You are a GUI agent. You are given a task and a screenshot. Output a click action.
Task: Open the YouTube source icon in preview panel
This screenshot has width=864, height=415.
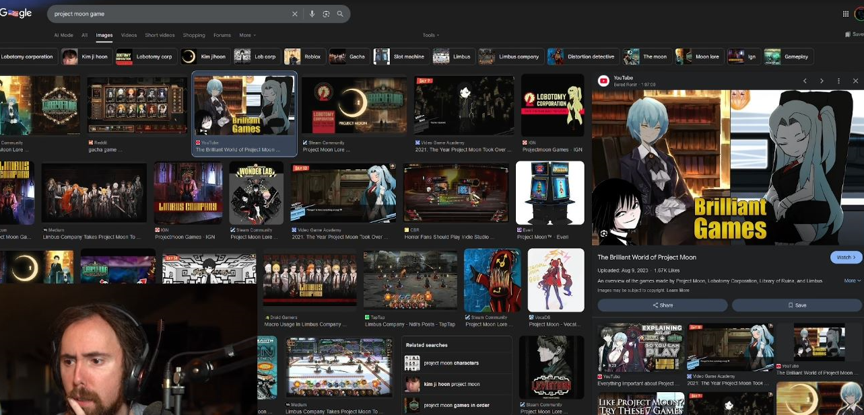(603, 81)
